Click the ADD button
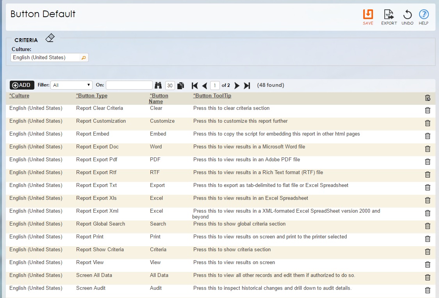Viewport: 439px width, 298px height. click(22, 85)
